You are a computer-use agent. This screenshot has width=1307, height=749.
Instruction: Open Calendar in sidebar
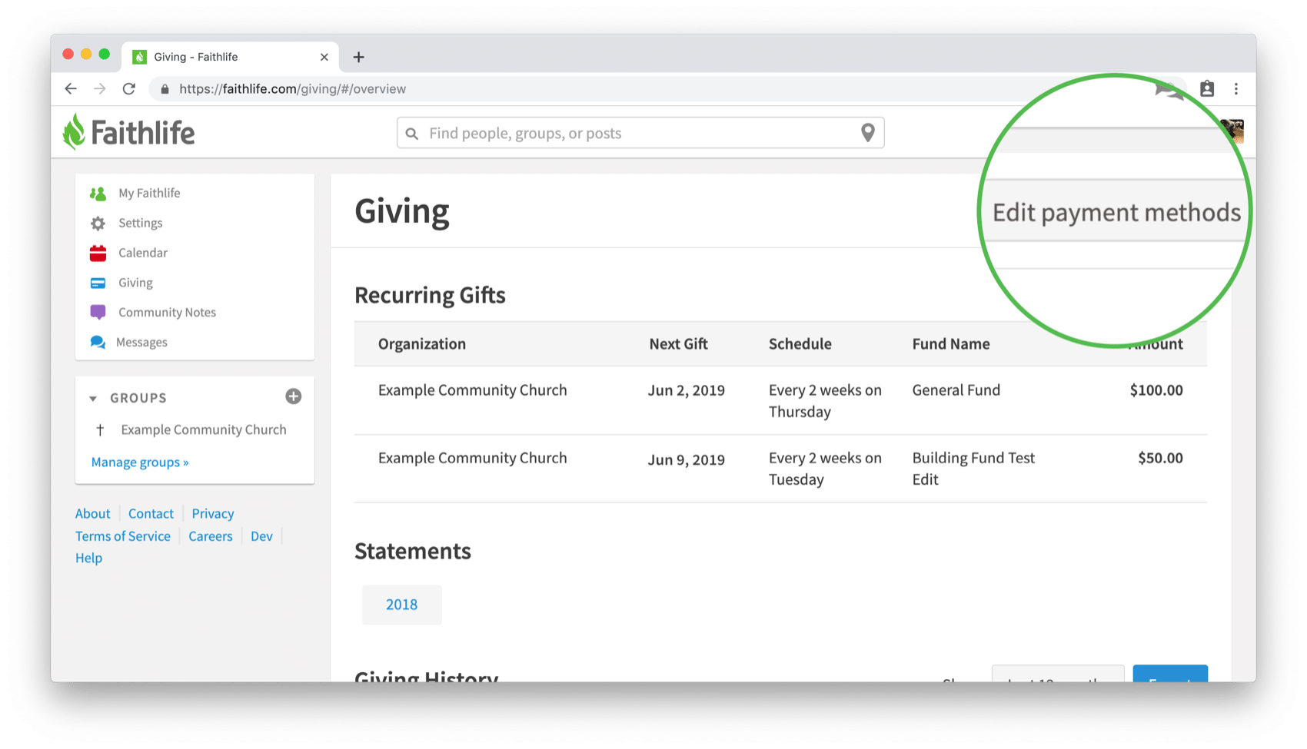[143, 253]
